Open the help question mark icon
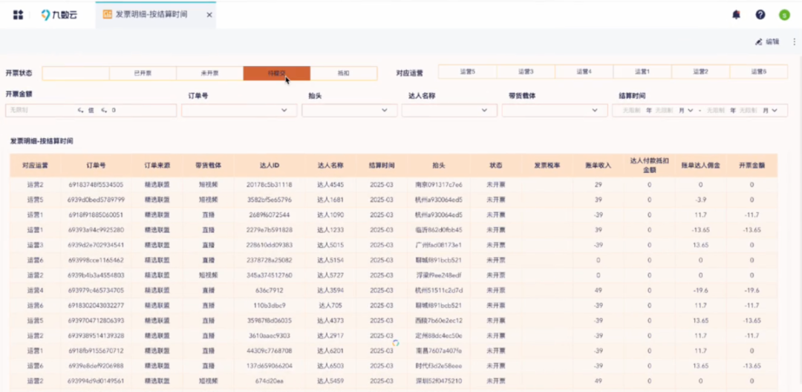 (760, 15)
